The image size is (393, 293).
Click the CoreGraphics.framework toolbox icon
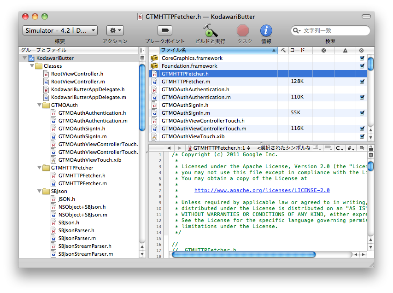[154, 58]
